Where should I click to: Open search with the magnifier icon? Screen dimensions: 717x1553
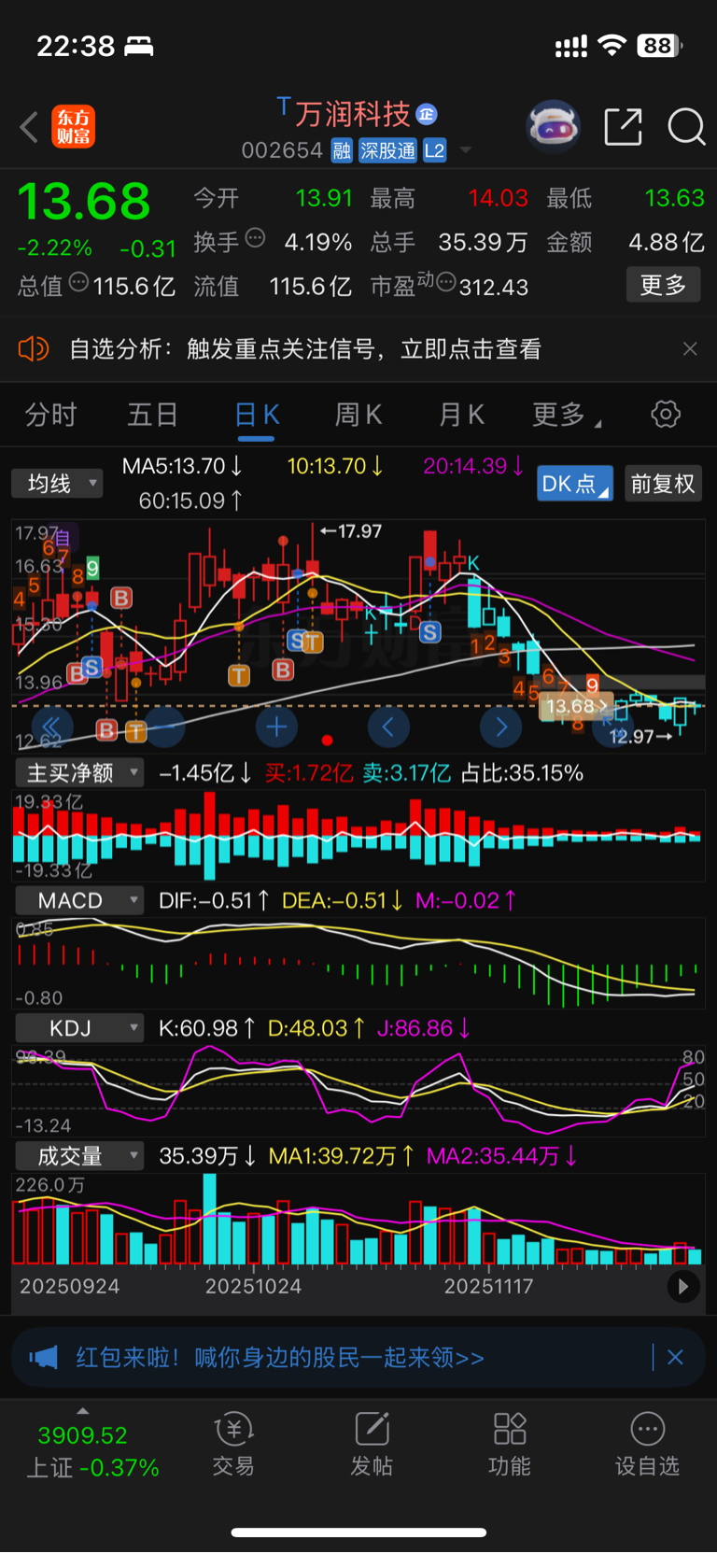click(686, 127)
